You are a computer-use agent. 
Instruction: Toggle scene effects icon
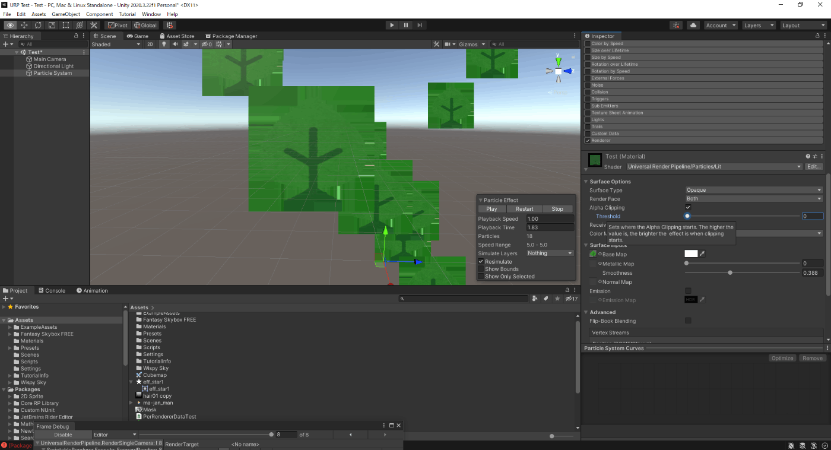coord(186,45)
